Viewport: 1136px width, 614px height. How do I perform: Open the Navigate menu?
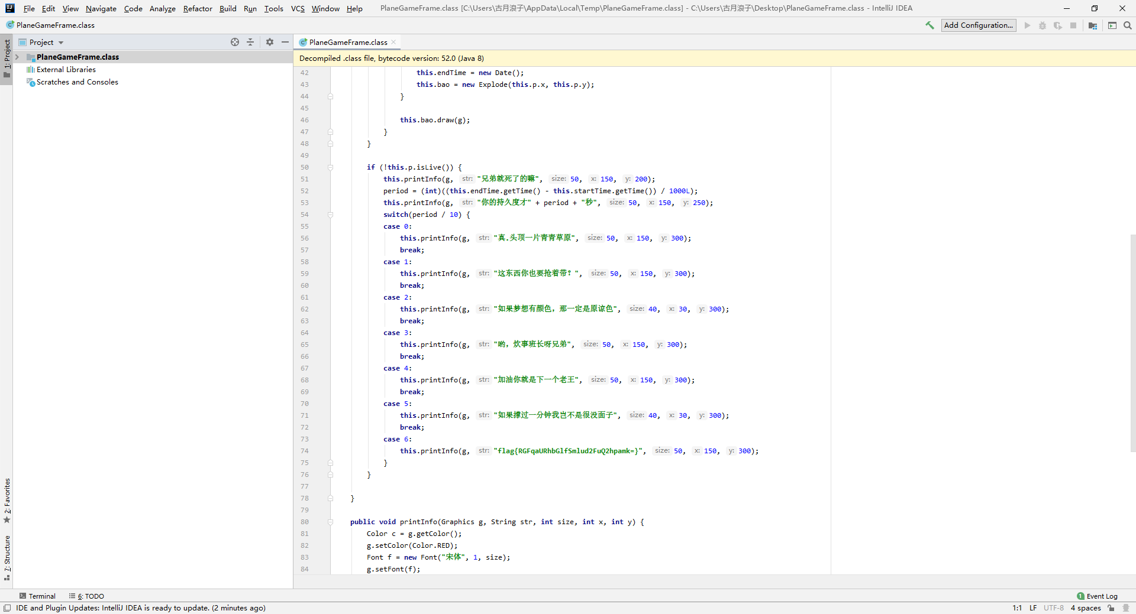coord(101,8)
